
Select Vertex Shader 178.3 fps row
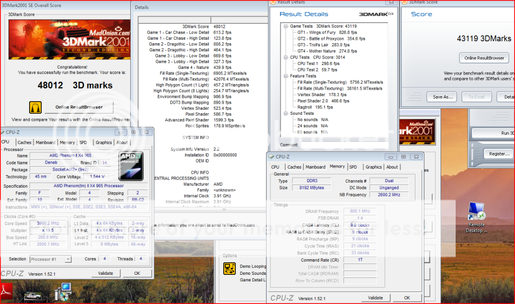point(321,95)
